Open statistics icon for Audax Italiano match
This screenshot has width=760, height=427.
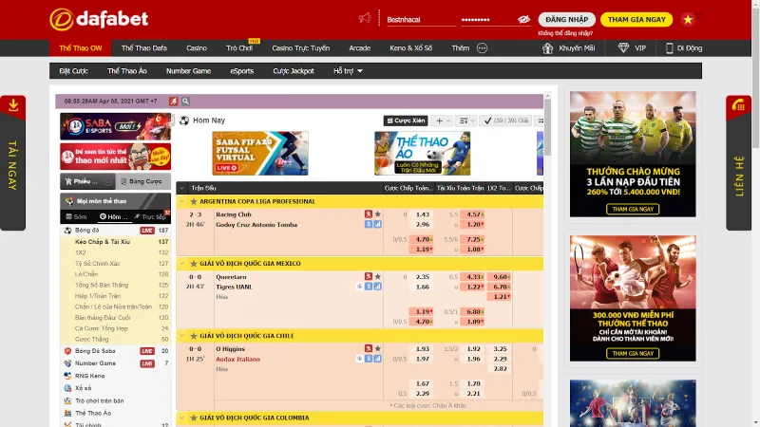[377, 359]
